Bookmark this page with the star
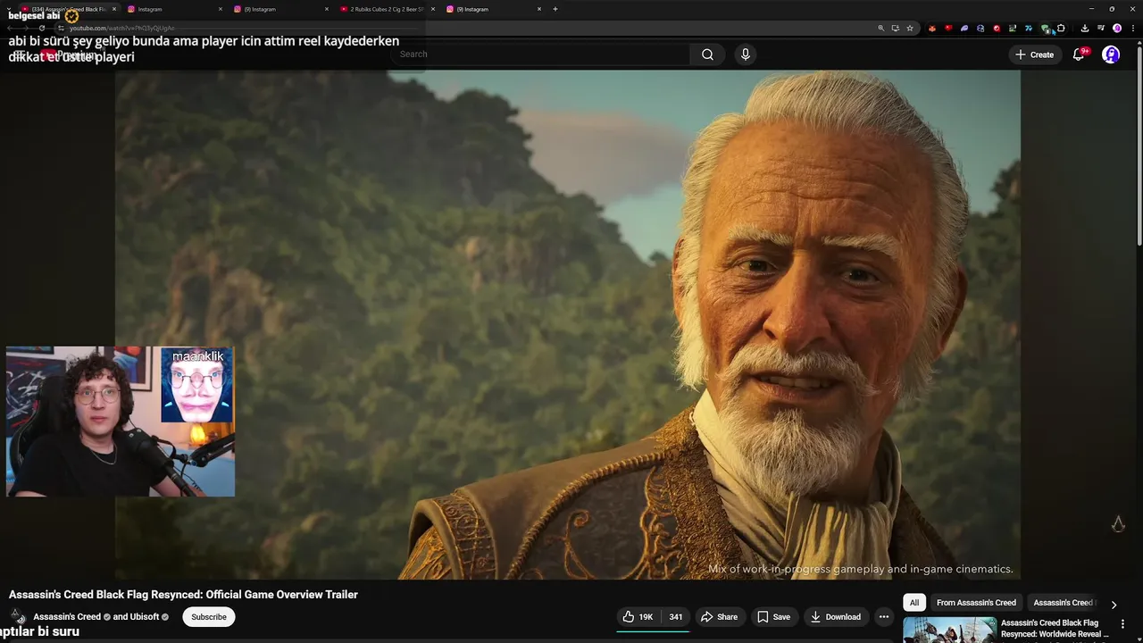1143x643 pixels. click(910, 29)
